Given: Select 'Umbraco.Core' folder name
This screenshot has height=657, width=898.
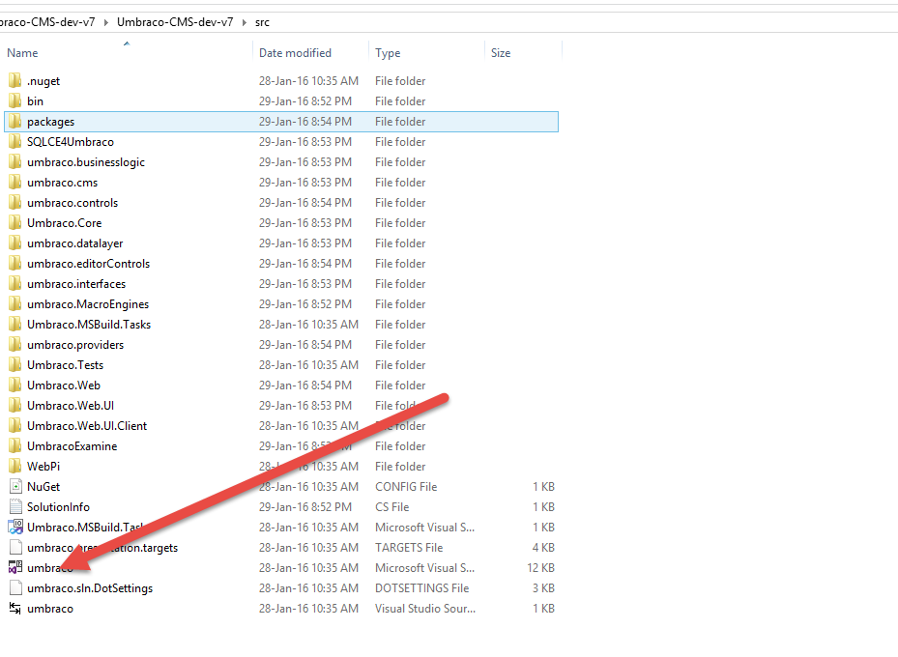Looking at the screenshot, I should coord(64,223).
